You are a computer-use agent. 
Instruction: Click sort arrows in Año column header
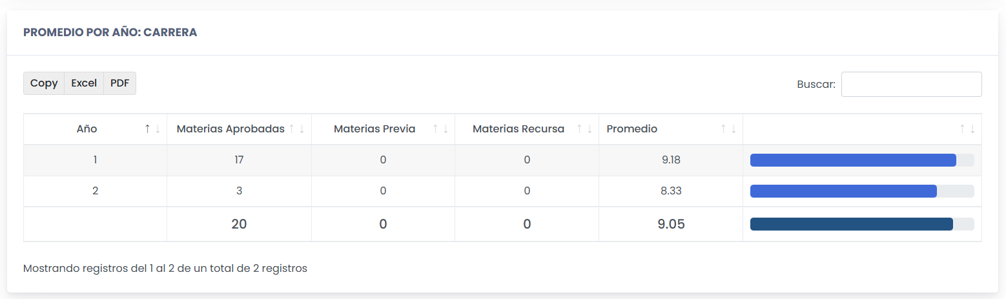(x=152, y=129)
